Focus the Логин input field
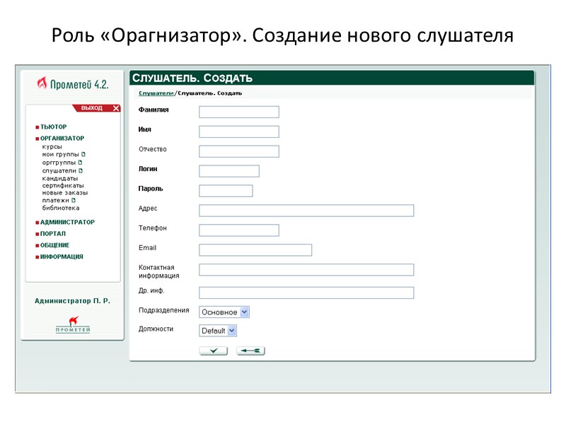 click(229, 171)
